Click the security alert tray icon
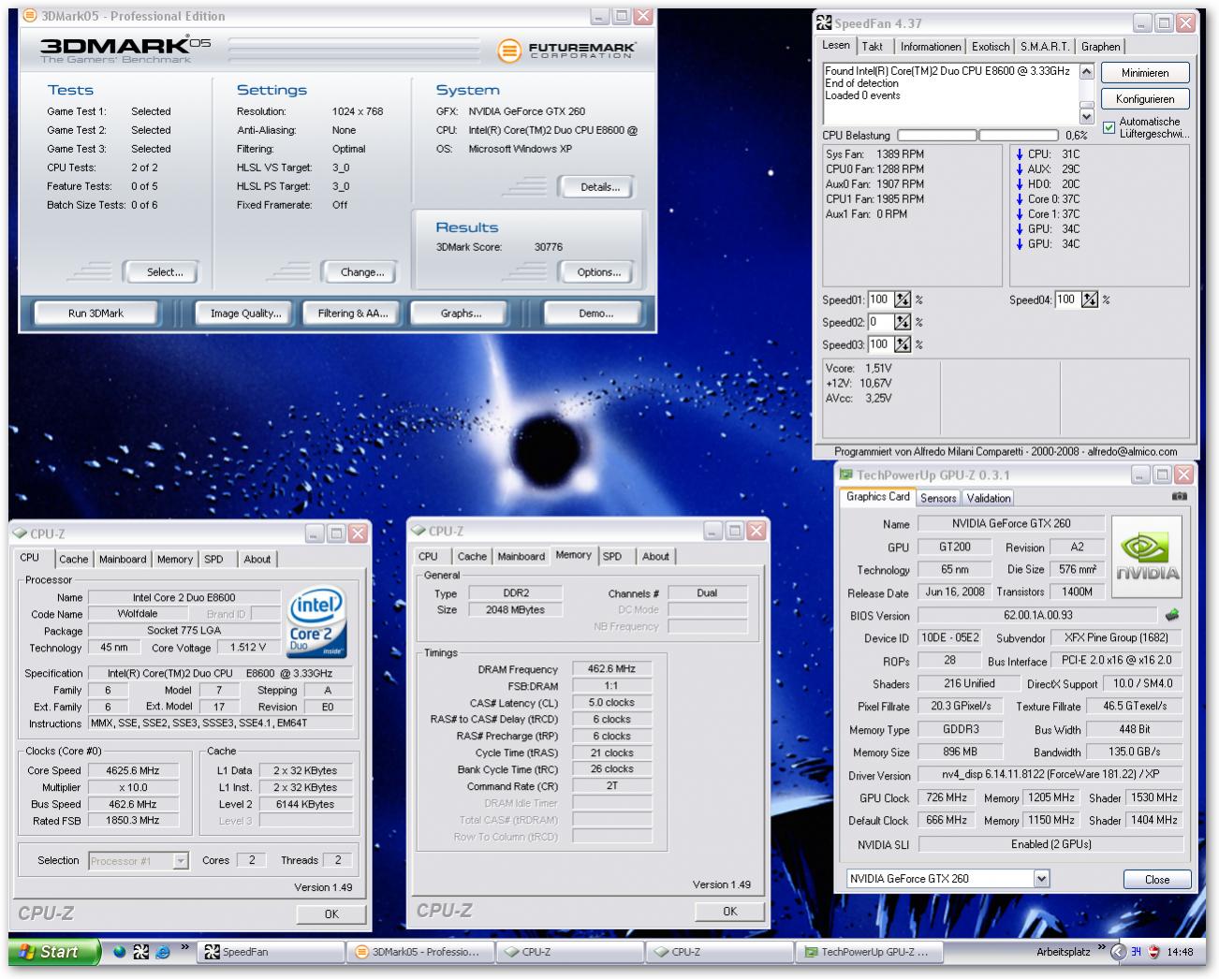The height and width of the screenshot is (979, 1219). pos(1154,952)
